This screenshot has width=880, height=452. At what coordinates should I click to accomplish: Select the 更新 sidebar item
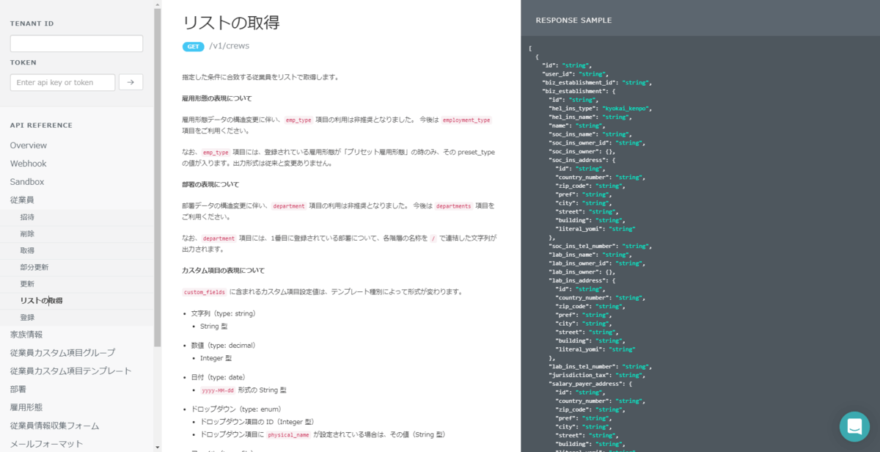pyautogui.click(x=27, y=284)
